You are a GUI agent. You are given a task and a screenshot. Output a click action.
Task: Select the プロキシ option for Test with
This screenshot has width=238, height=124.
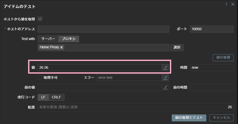coord(69,39)
